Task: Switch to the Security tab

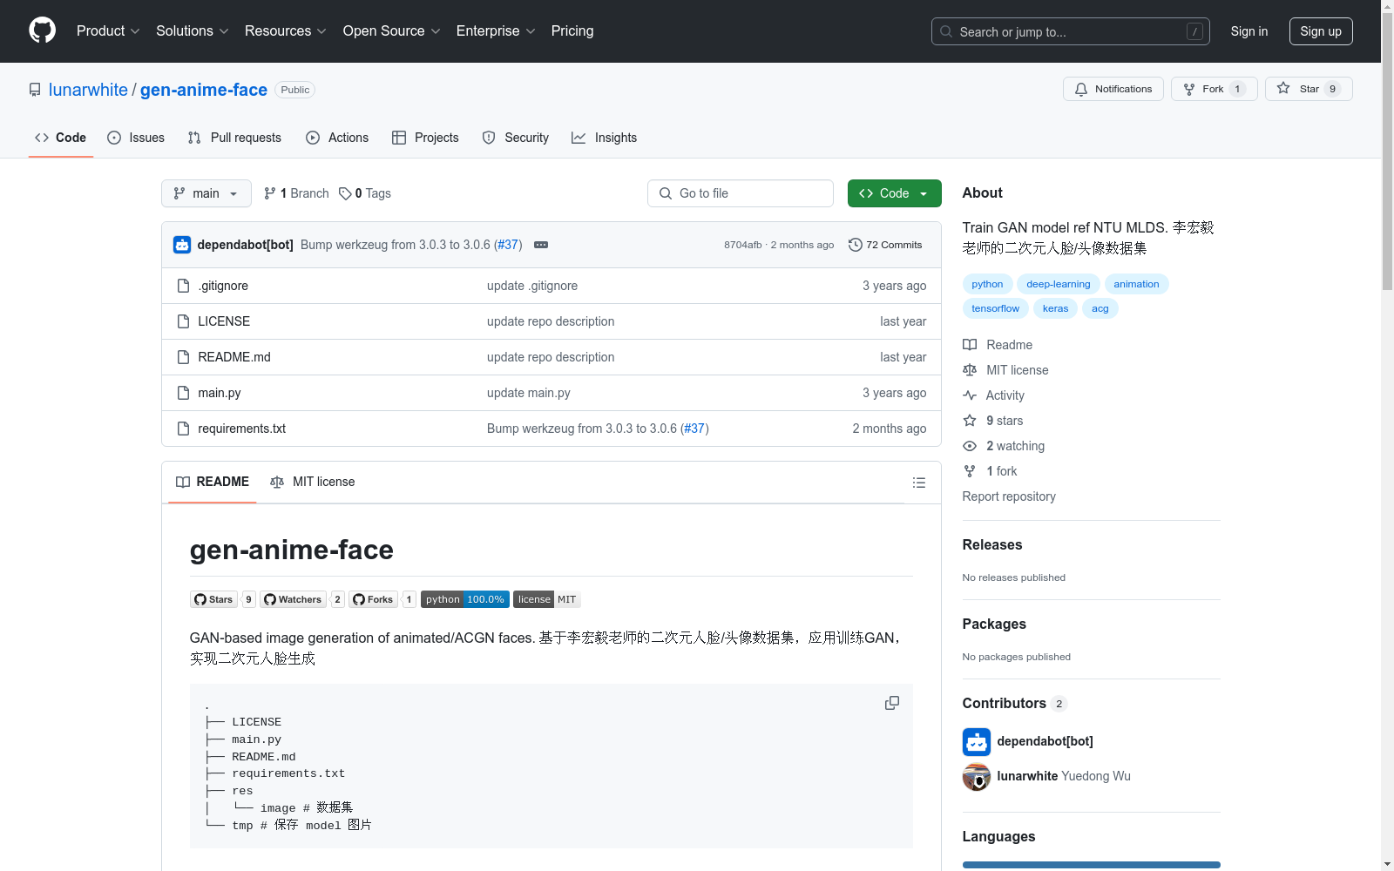Action: (x=516, y=138)
